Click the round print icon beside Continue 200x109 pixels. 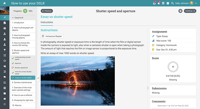[x=180, y=11]
